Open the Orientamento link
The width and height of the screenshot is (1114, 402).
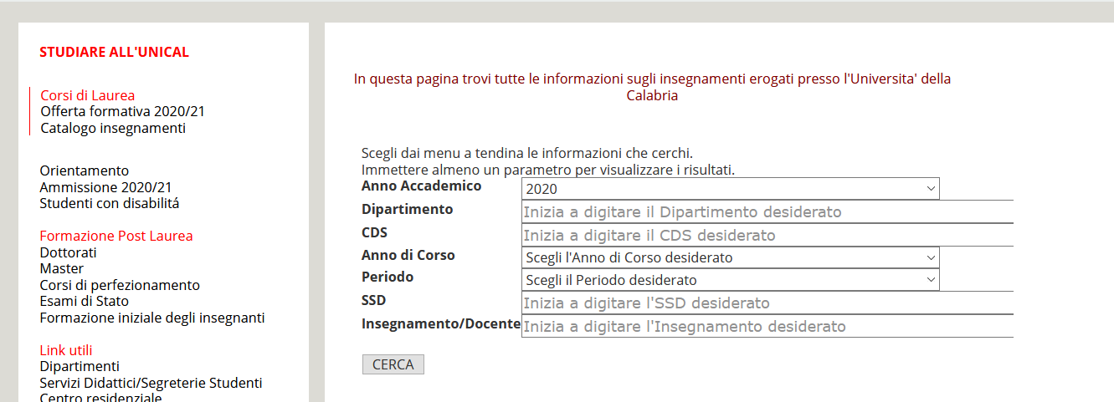pos(85,170)
